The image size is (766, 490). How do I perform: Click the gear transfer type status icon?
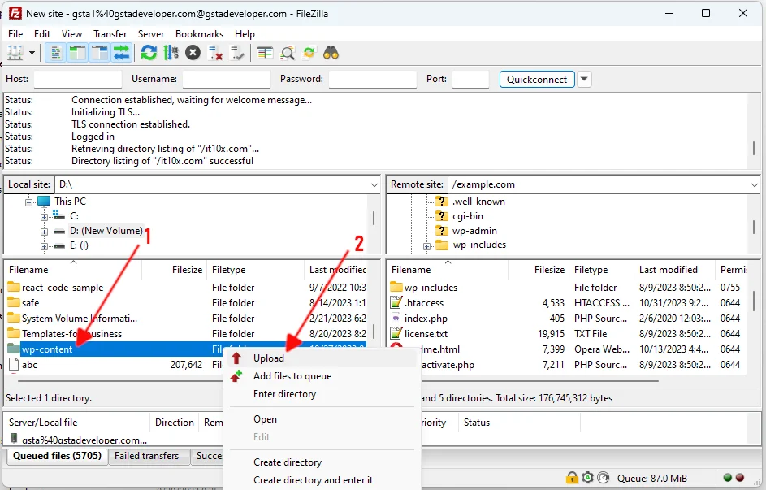click(587, 477)
